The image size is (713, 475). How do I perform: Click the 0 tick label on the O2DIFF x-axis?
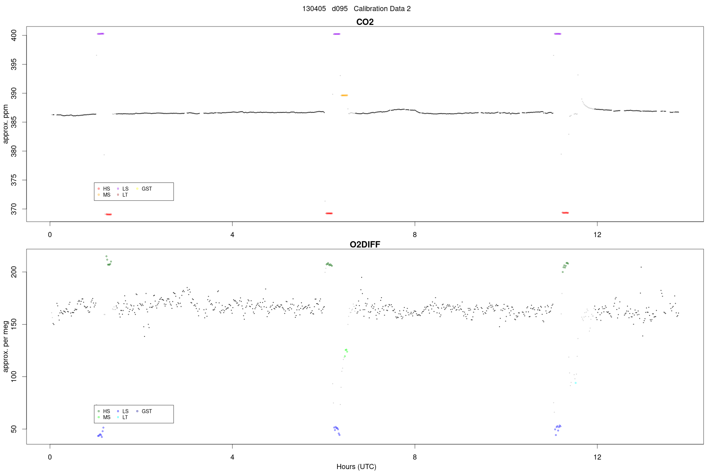pyautogui.click(x=50, y=457)
